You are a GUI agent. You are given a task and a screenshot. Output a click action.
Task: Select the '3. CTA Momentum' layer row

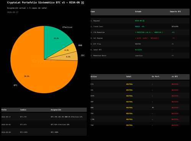coord(140,32)
